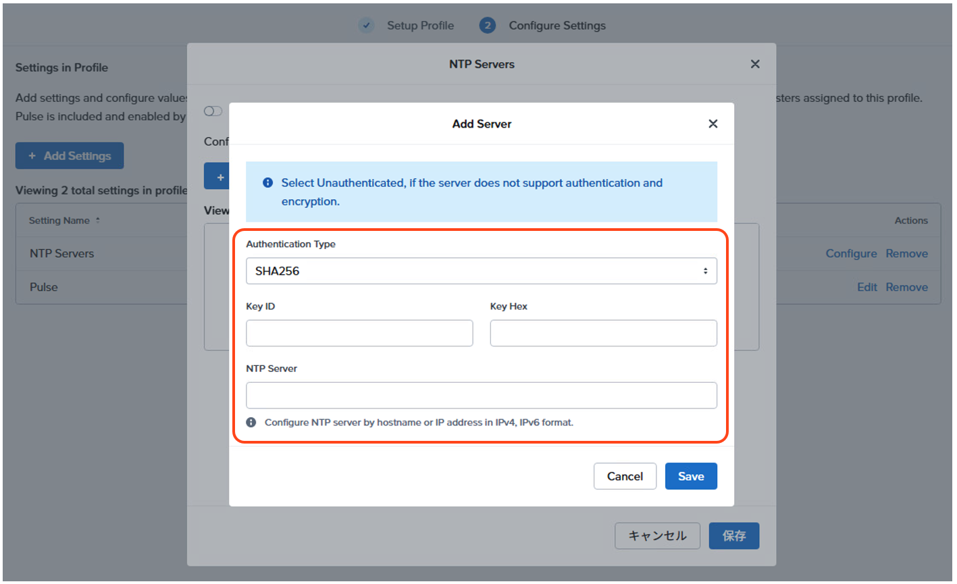The image size is (957, 584).
Task: Click the Add Settings button
Action: coord(70,156)
